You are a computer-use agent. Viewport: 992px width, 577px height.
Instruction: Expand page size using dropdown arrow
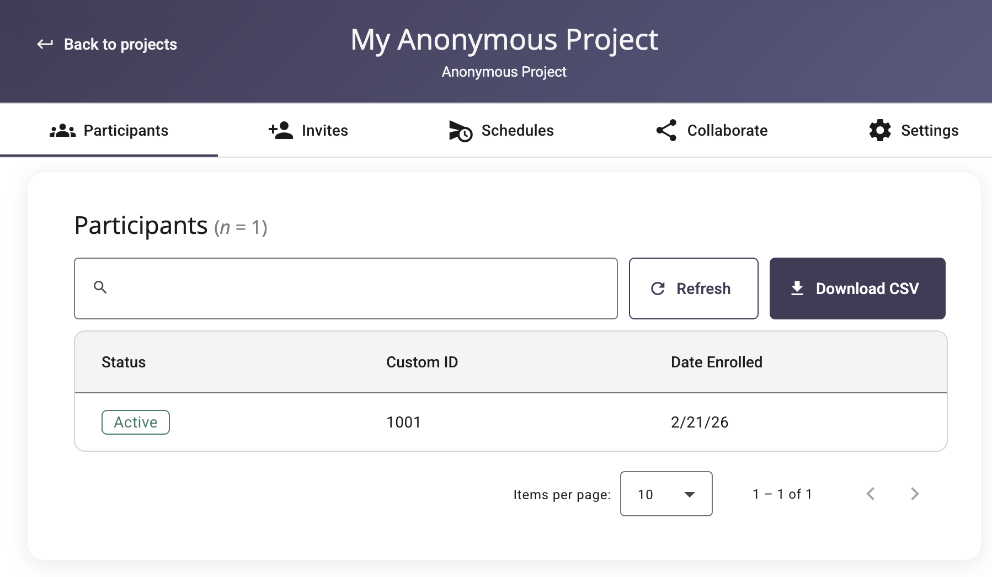pos(689,494)
